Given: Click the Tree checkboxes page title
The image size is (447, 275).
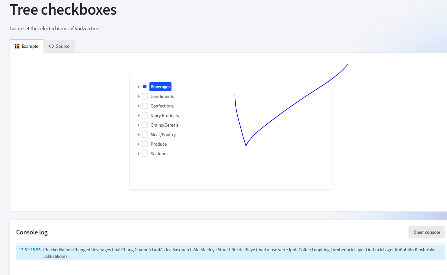Looking at the screenshot, I should (63, 10).
